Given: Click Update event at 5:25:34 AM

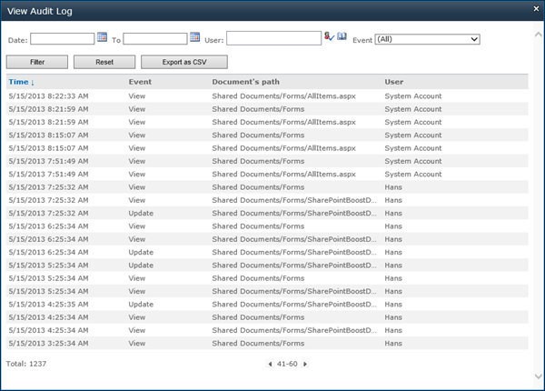Looking at the screenshot, I should 141,266.
